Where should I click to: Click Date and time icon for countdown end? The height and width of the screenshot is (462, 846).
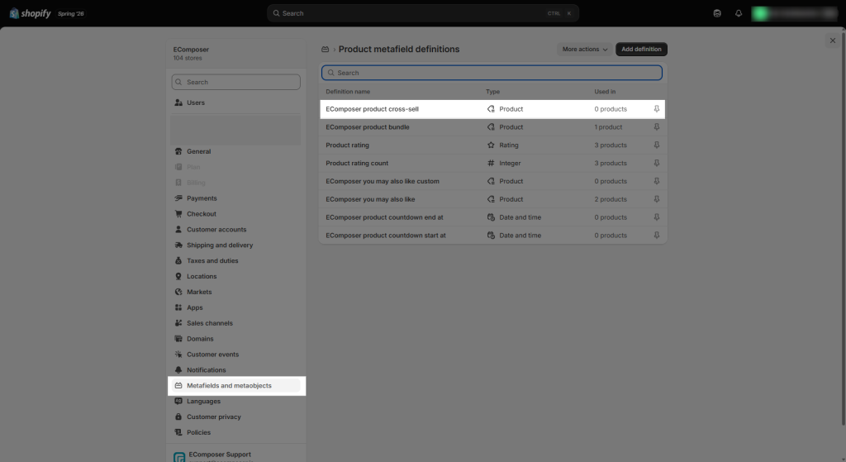point(491,217)
